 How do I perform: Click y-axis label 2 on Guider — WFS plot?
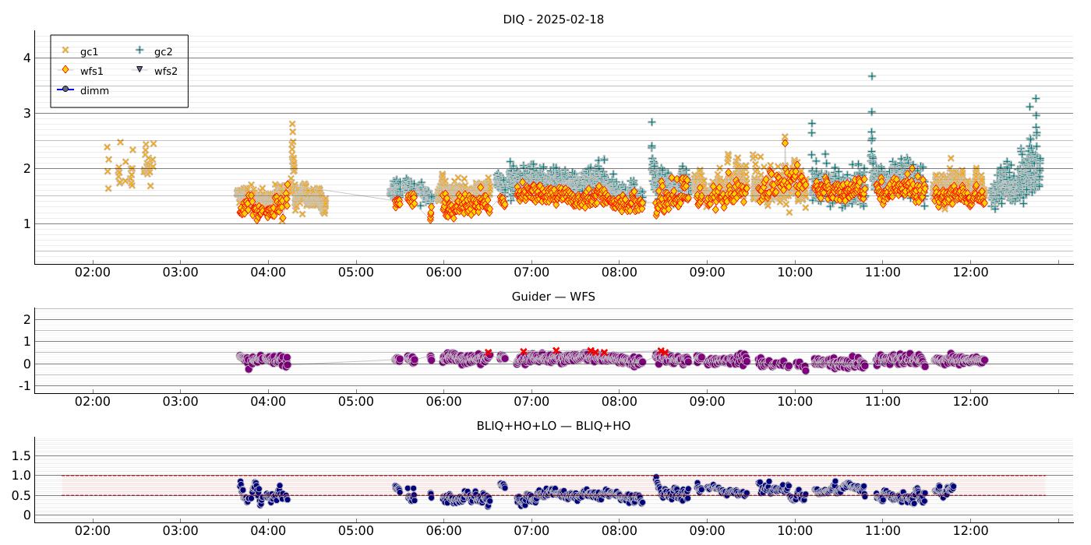click(26, 320)
